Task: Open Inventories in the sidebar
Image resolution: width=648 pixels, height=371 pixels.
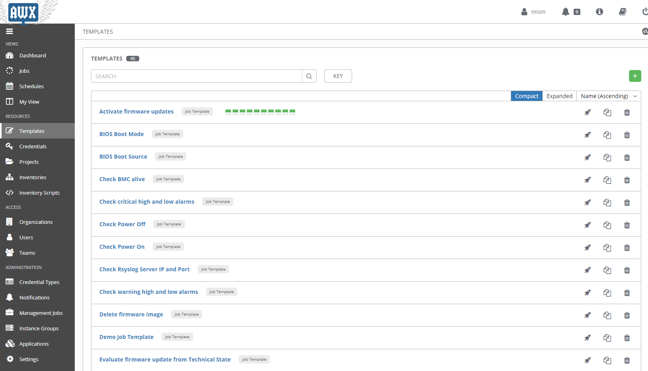Action: 37,177
